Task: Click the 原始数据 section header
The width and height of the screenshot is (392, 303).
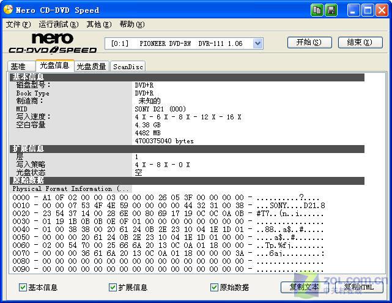Action: 187,181
